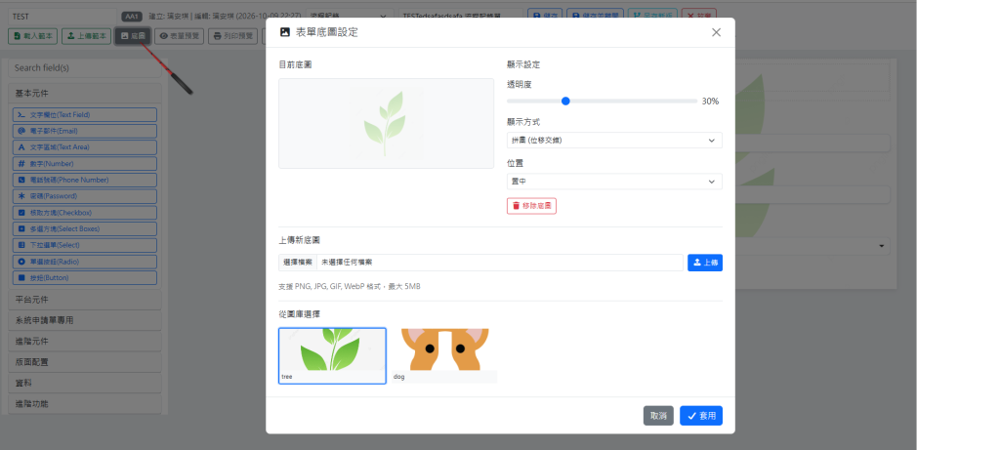Click the current background preview image
This screenshot has width=1000, height=450.
[386, 124]
